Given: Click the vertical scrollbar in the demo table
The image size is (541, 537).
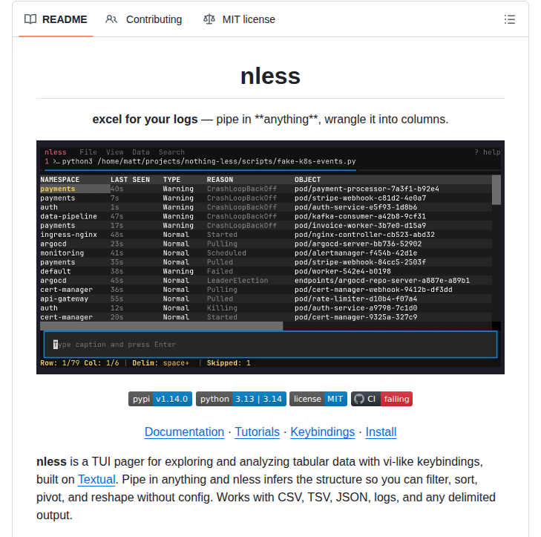Looking at the screenshot, I should 496,189.
